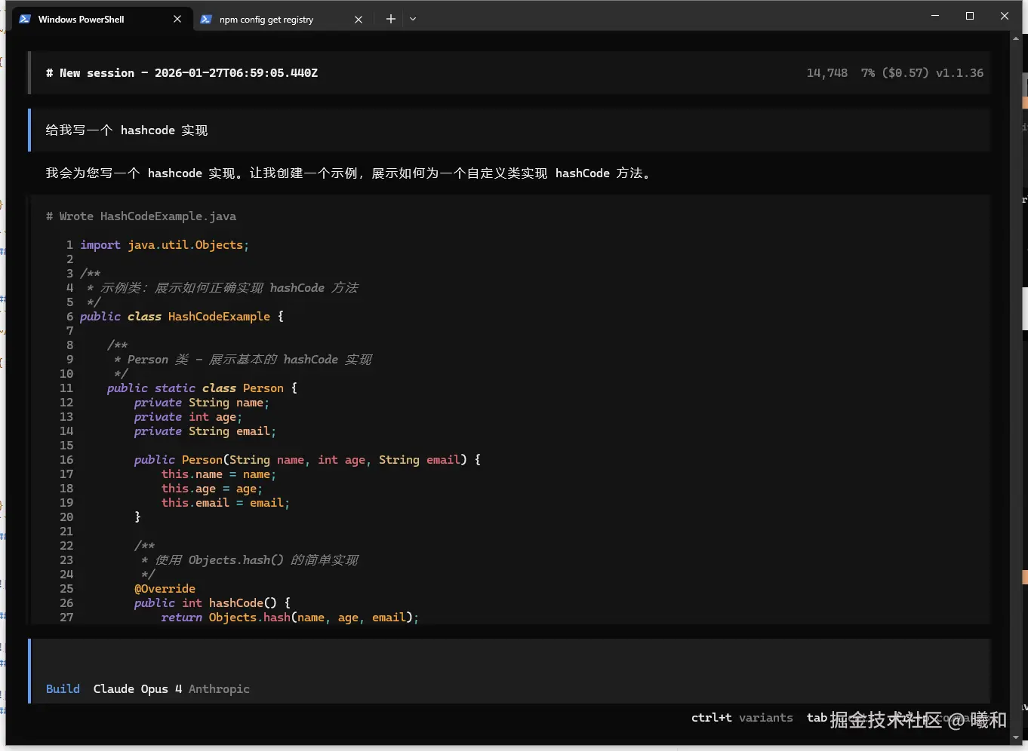Screen dimensions: 1028x751
Task: Click the 'return Objects.hash(name, age, email);' line
Action: click(x=290, y=618)
